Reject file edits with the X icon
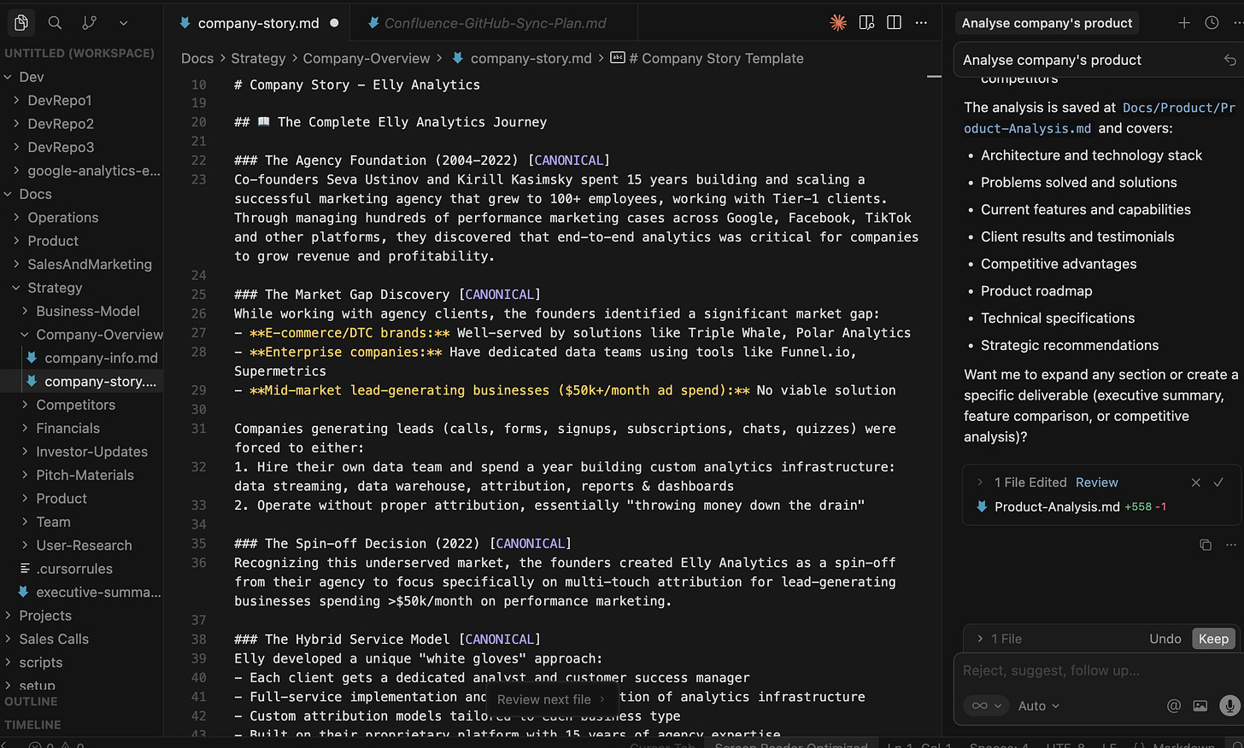Viewport: 1244px width, 748px height. pyautogui.click(x=1196, y=482)
